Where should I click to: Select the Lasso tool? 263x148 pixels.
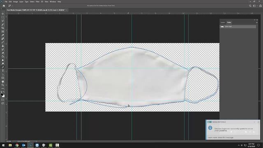3,21
